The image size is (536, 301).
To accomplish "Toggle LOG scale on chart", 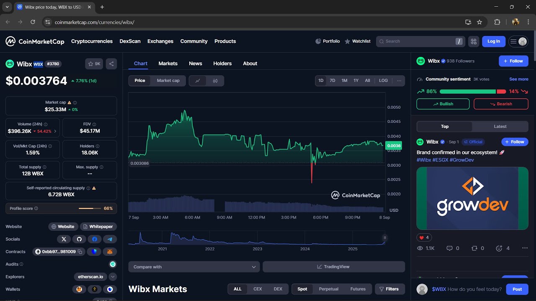I will pyautogui.click(x=384, y=81).
